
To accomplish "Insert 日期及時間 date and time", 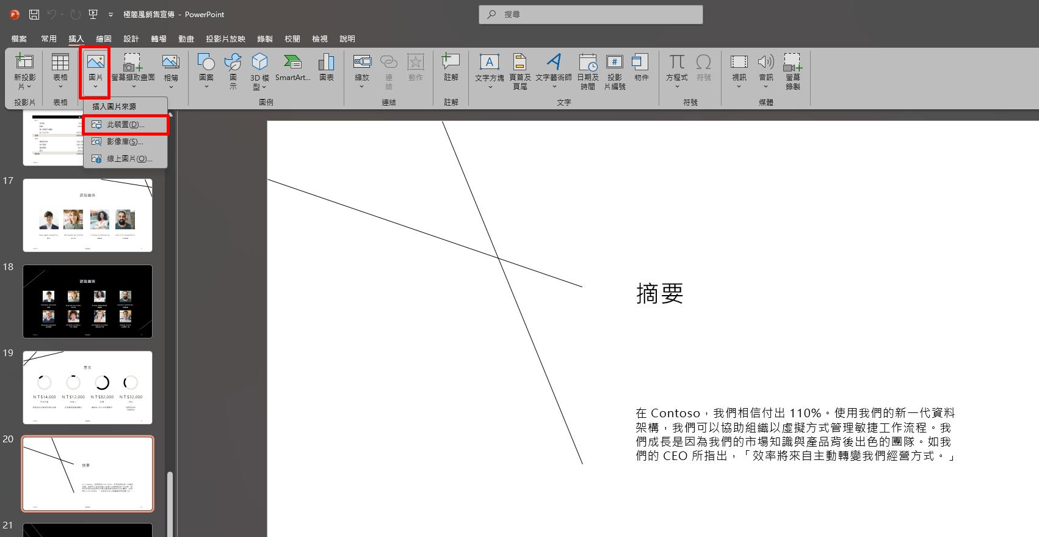I will tap(588, 71).
